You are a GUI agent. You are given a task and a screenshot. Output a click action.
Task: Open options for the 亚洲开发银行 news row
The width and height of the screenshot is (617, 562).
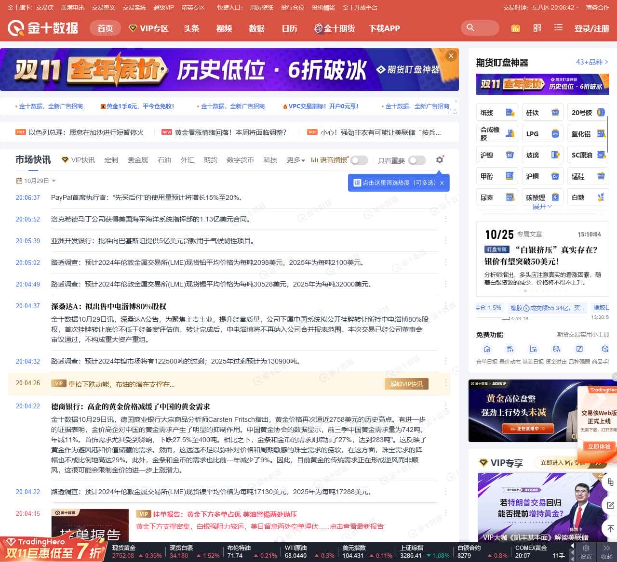pyautogui.click(x=445, y=241)
